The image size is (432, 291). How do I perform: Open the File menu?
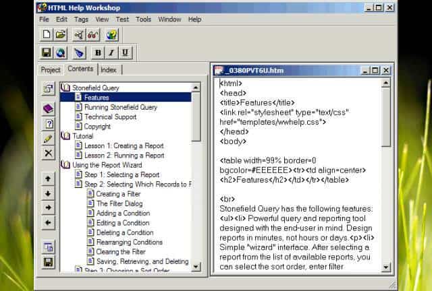click(44, 20)
